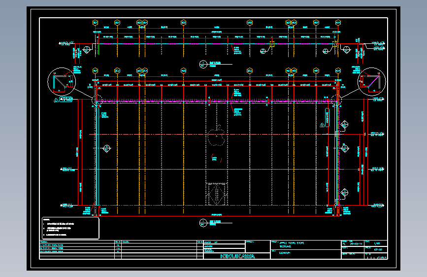The width and height of the screenshot is (427, 277).
Task: Select the clouded level tag on the left
Action: [x=66, y=99]
